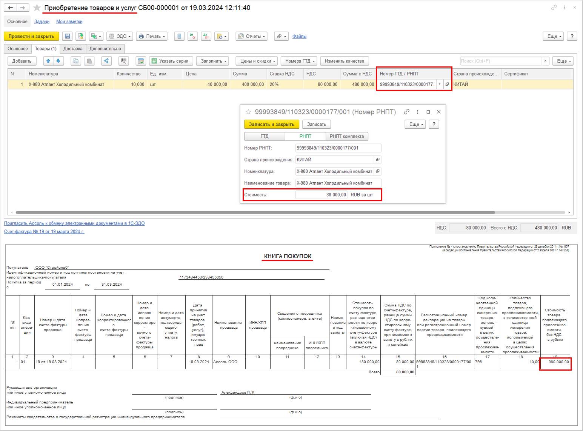Select РНПТ toggle in dialog
Viewport: 583px width, 431px height.
click(x=305, y=136)
